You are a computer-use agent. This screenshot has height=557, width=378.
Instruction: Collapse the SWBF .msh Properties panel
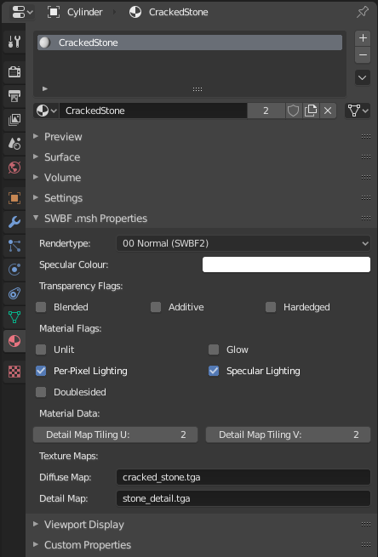[x=95, y=218]
